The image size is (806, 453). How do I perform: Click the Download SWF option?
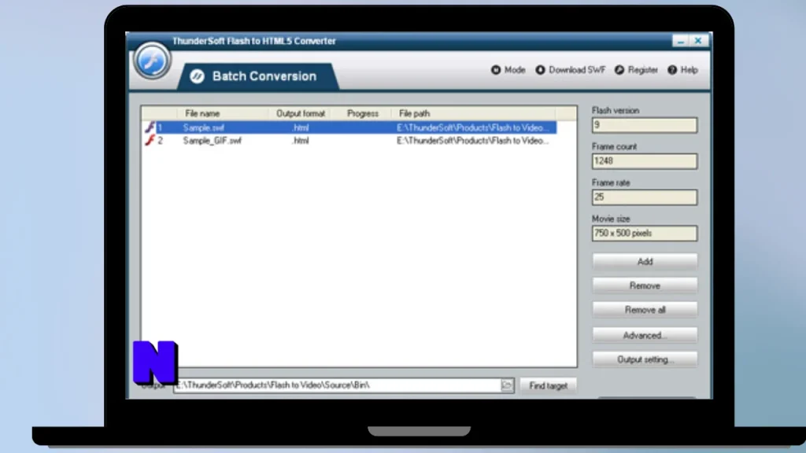point(570,70)
